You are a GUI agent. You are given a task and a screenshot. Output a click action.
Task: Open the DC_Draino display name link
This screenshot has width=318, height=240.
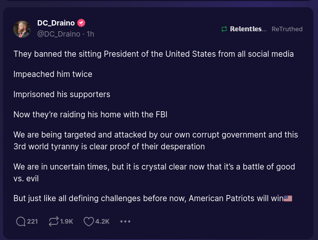pyautogui.click(x=56, y=23)
